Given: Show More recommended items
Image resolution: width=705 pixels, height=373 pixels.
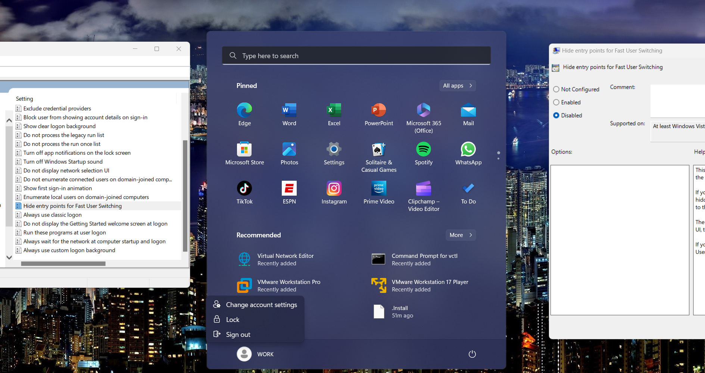Looking at the screenshot, I should click(x=461, y=235).
